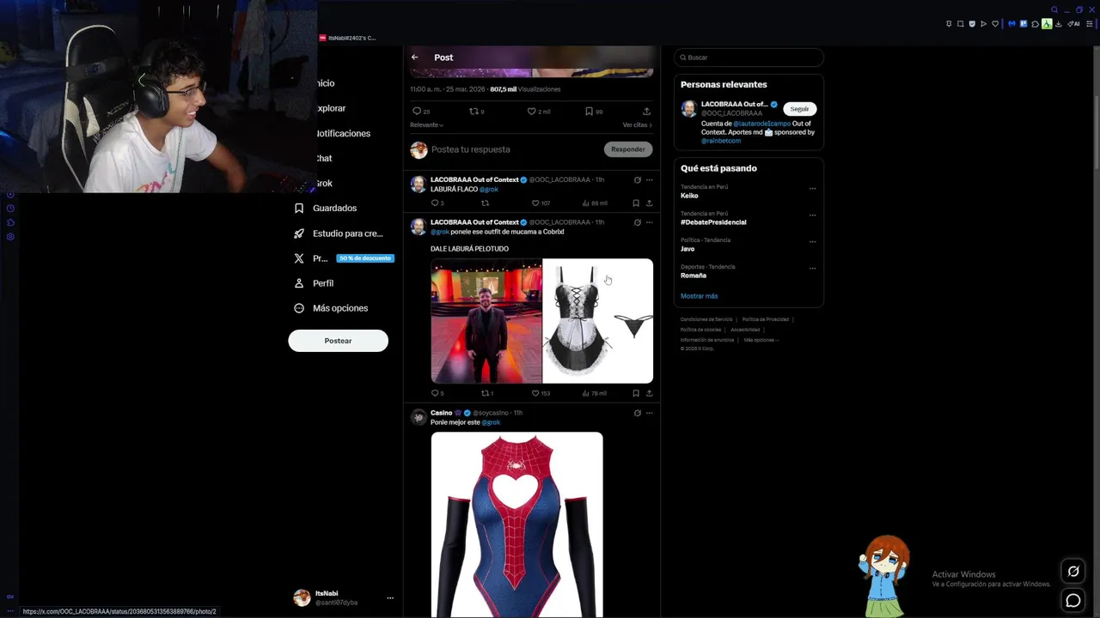Viewport: 1100px width, 618px height.
Task: Open more options on LABURÁ FLACO reply
Action: pyautogui.click(x=649, y=180)
